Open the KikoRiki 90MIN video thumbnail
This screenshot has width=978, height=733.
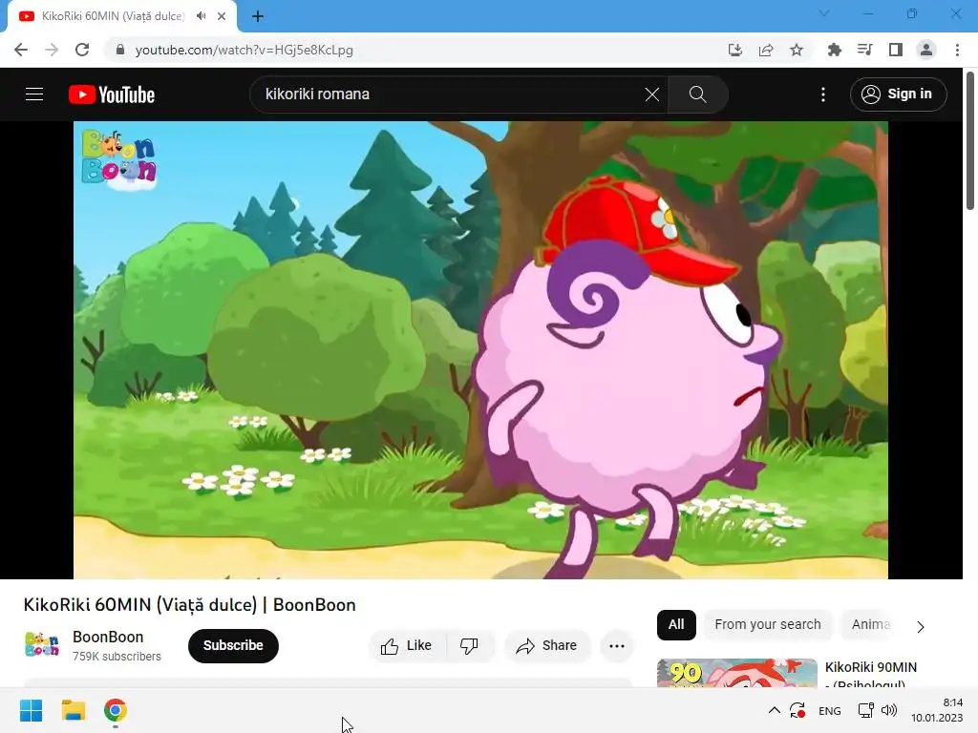(x=736, y=673)
